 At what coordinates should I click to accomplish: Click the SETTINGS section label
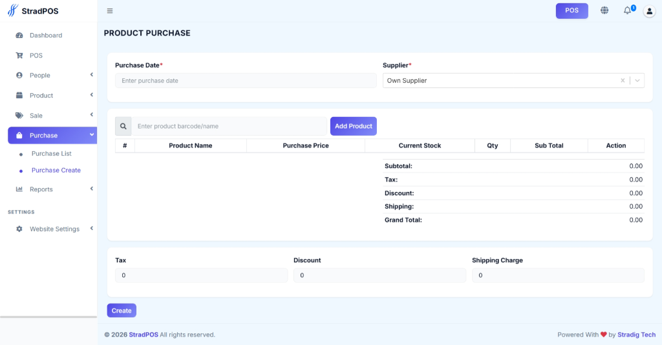tap(21, 212)
